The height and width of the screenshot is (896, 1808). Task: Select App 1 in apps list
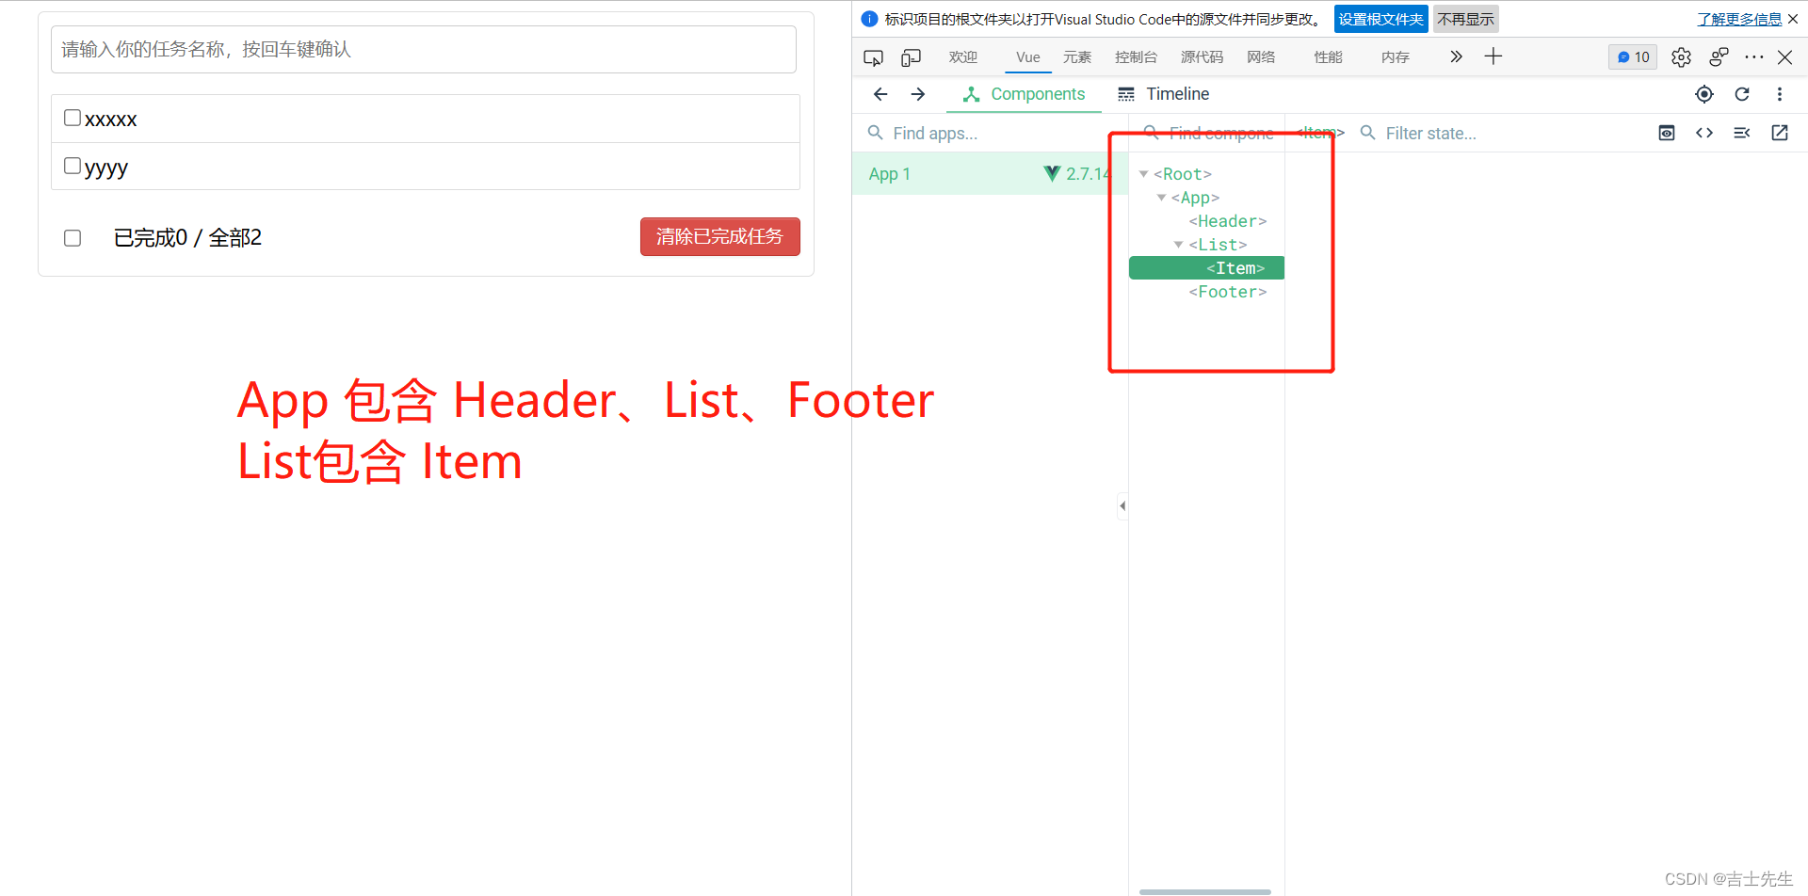[x=990, y=174]
